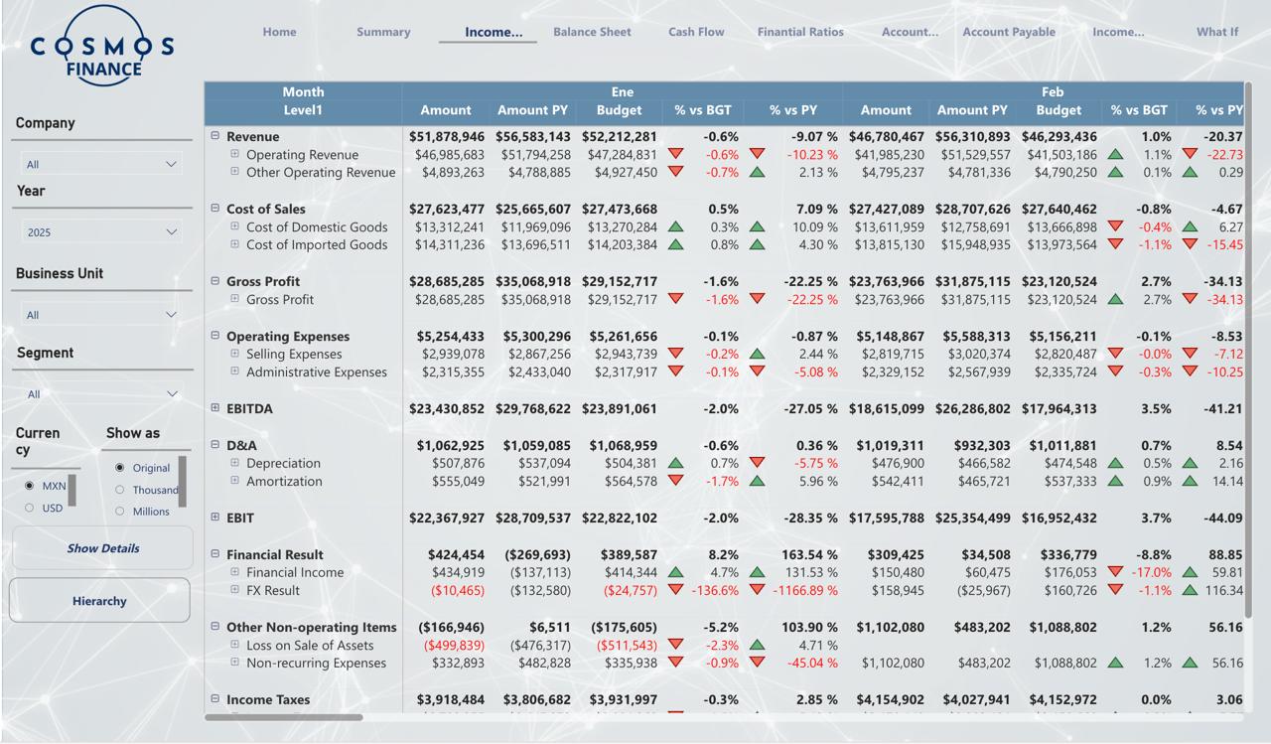Click the Show as slicer's scrollbar handle
This screenshot has width=1271, height=744.
click(182, 481)
